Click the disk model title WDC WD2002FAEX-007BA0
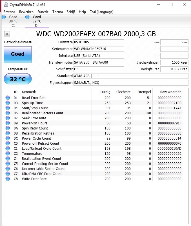Image resolution: width=191 pixels, height=226 pixels. (79, 34)
